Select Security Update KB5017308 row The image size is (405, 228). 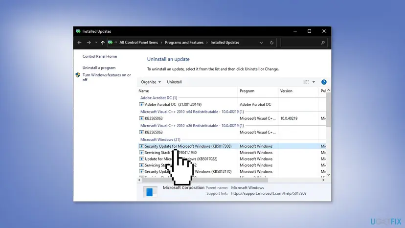point(232,146)
